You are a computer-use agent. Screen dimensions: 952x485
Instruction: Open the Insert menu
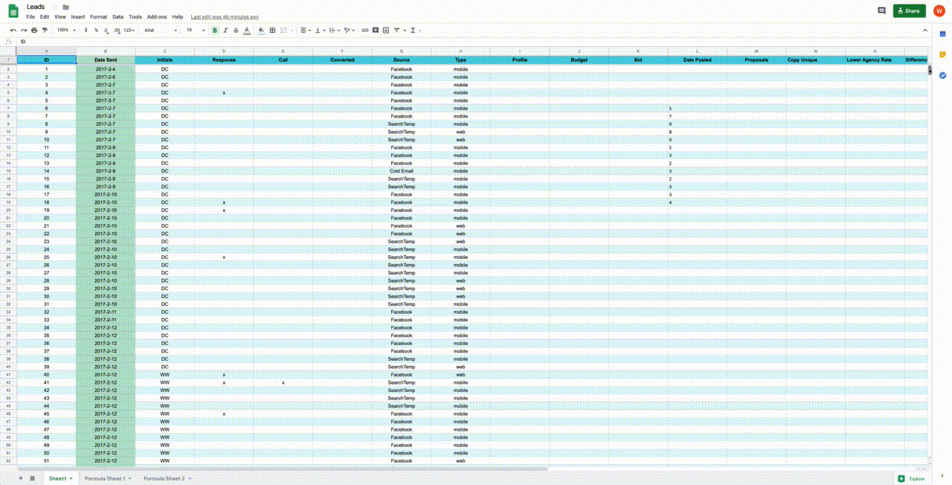78,16
